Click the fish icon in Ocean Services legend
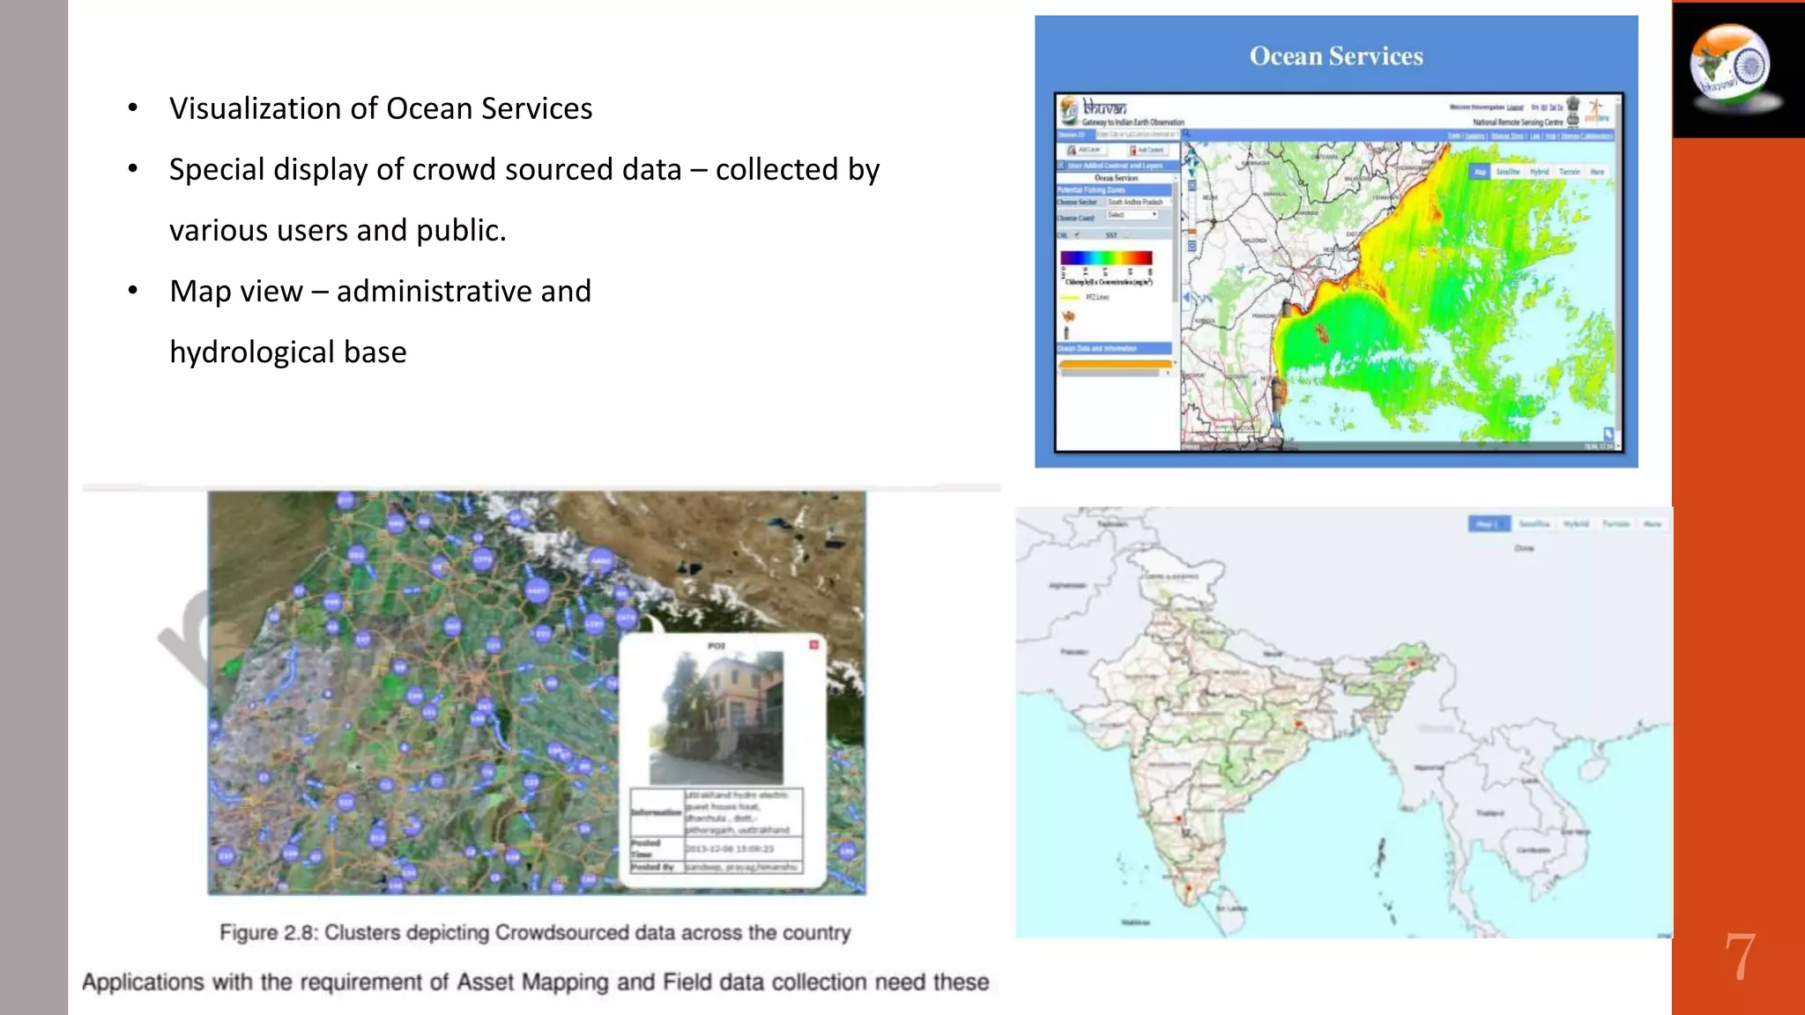1805x1015 pixels. point(1069,316)
